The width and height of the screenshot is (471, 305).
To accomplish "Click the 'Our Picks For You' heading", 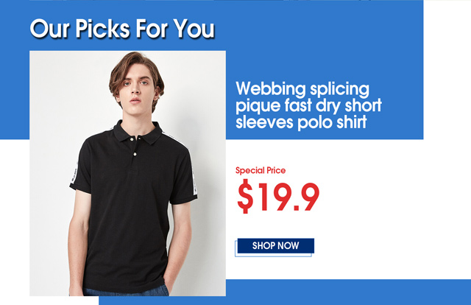I will [122, 29].
